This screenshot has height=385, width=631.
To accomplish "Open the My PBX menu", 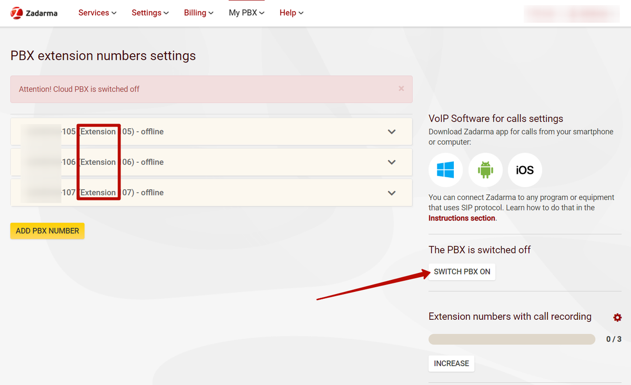I will tap(247, 13).
